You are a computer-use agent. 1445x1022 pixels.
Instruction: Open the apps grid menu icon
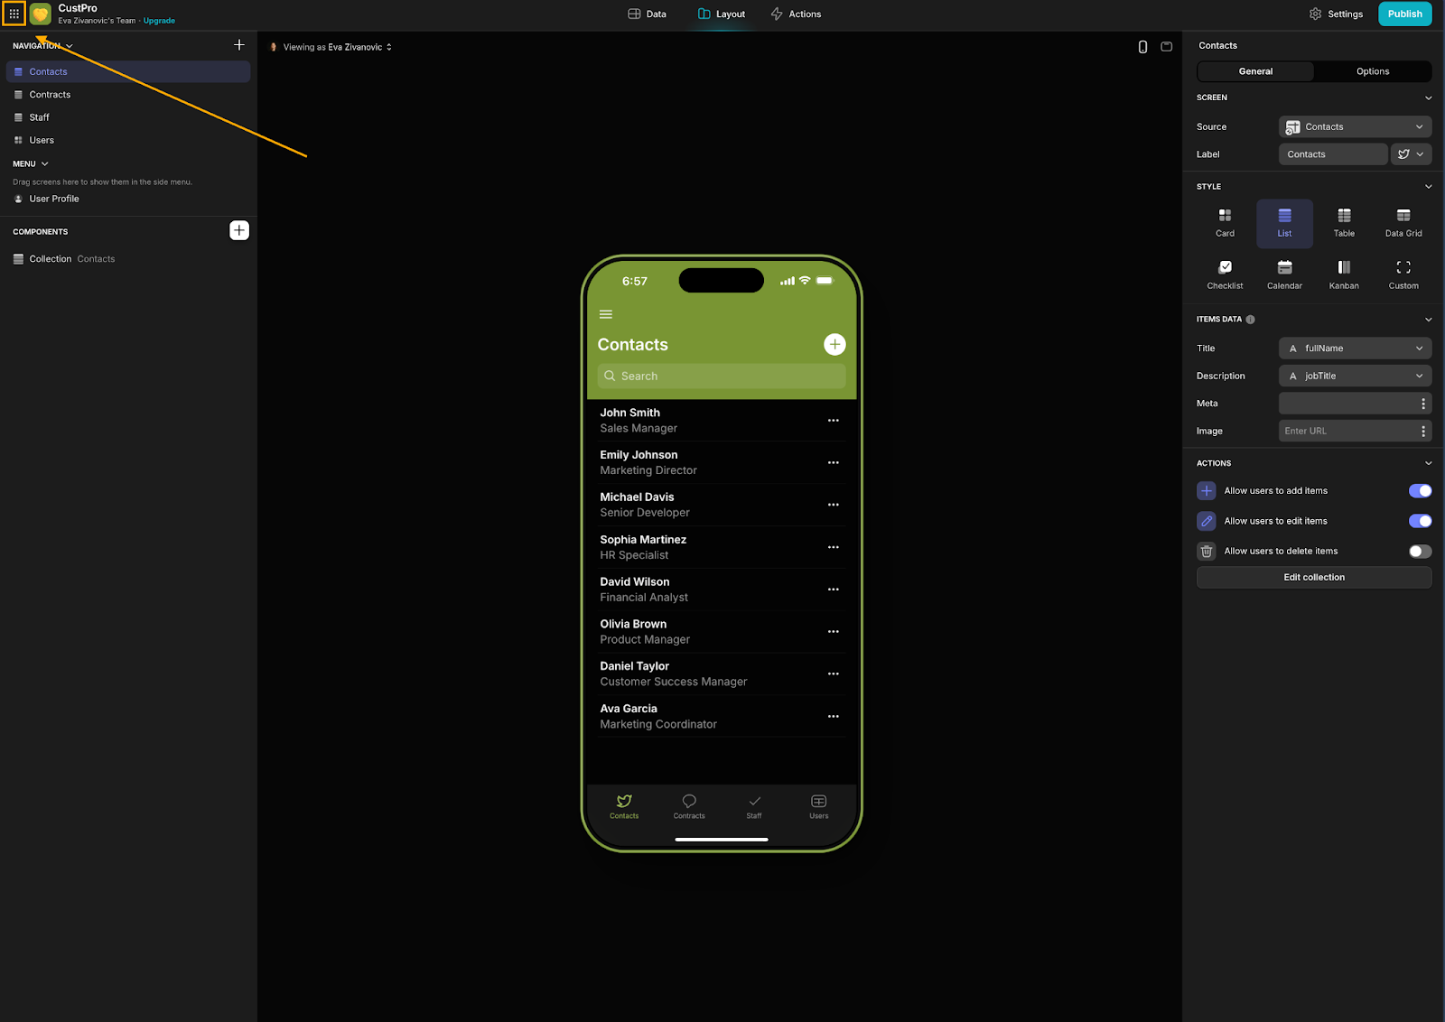coord(14,14)
